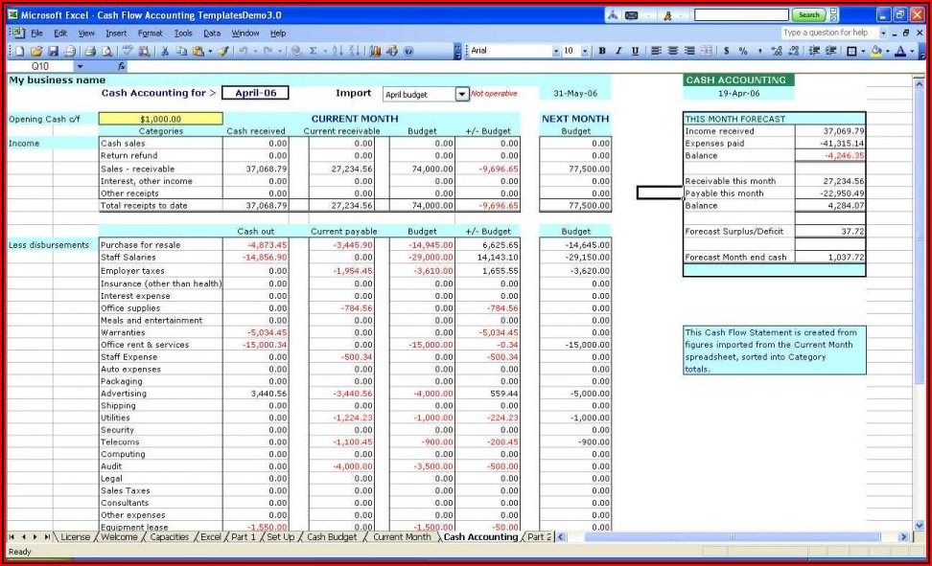Click the Fill Color paint bucket
This screenshot has width=932, height=566.
pyautogui.click(x=875, y=51)
